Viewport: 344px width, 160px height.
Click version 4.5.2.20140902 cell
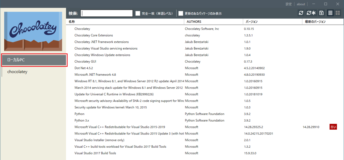[254, 68]
